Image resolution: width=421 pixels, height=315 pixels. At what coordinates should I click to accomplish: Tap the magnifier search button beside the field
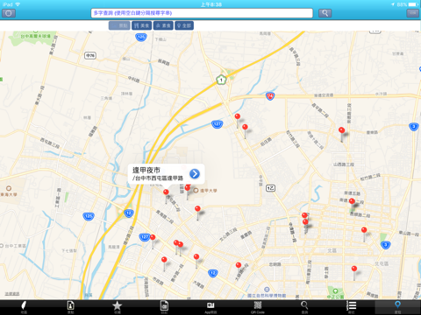coord(325,13)
